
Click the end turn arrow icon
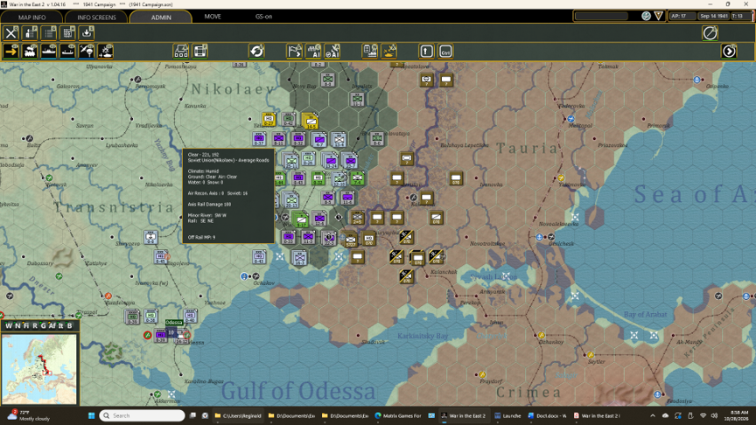coord(729,51)
